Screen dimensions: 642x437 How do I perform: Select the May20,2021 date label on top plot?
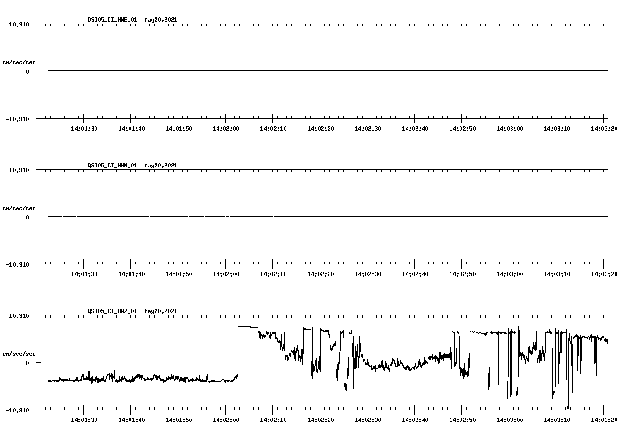coord(160,20)
